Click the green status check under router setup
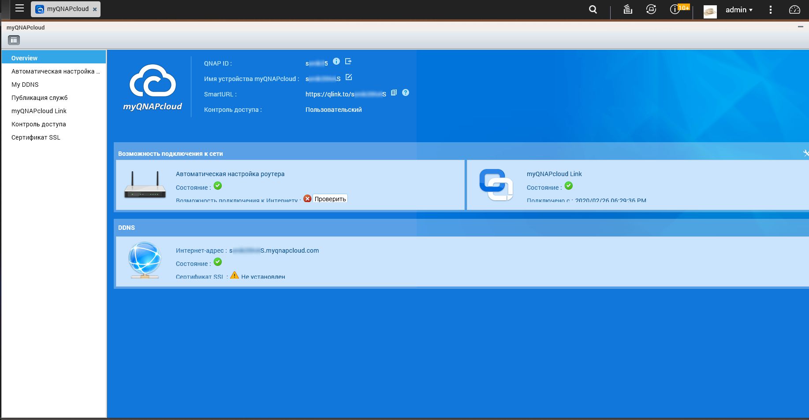This screenshot has width=809, height=420. tap(218, 186)
